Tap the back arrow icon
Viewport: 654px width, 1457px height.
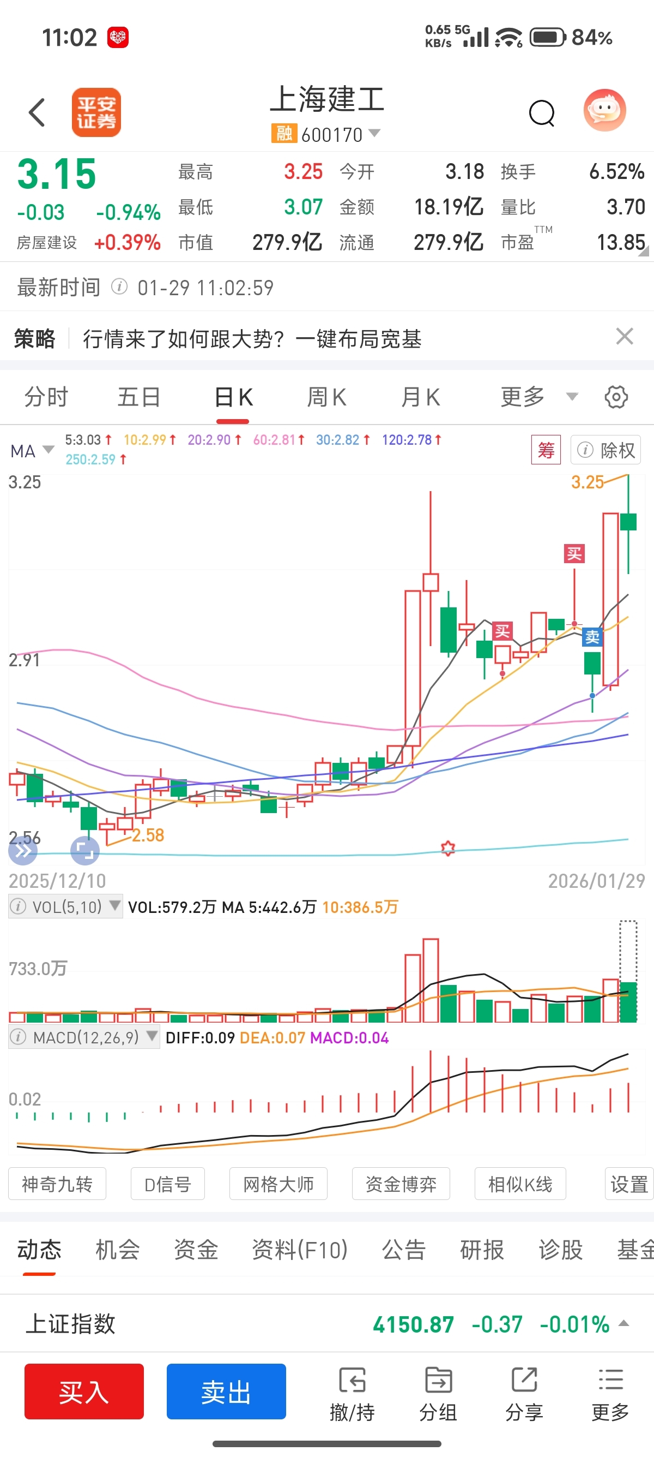(37, 112)
